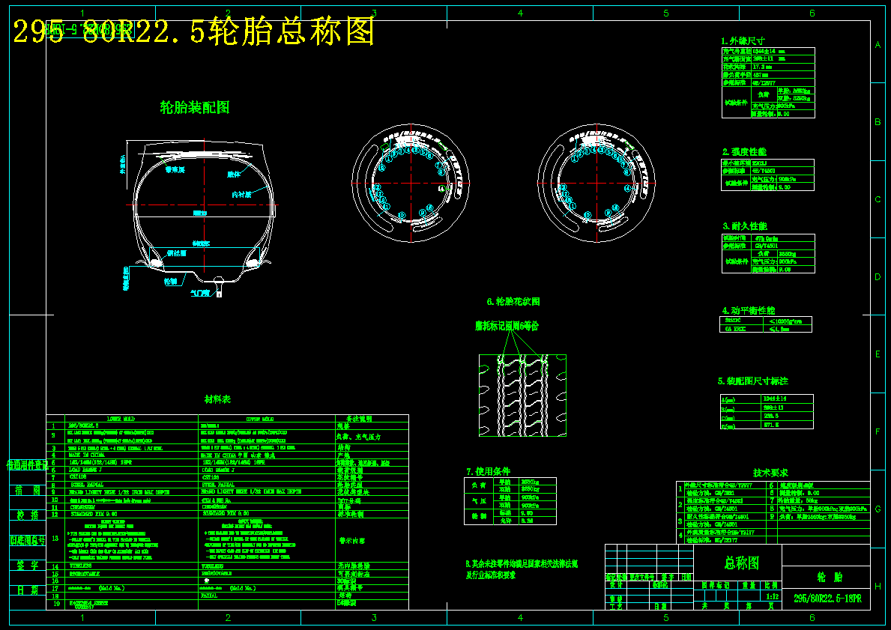Click the '备注说明' column header

click(x=359, y=419)
